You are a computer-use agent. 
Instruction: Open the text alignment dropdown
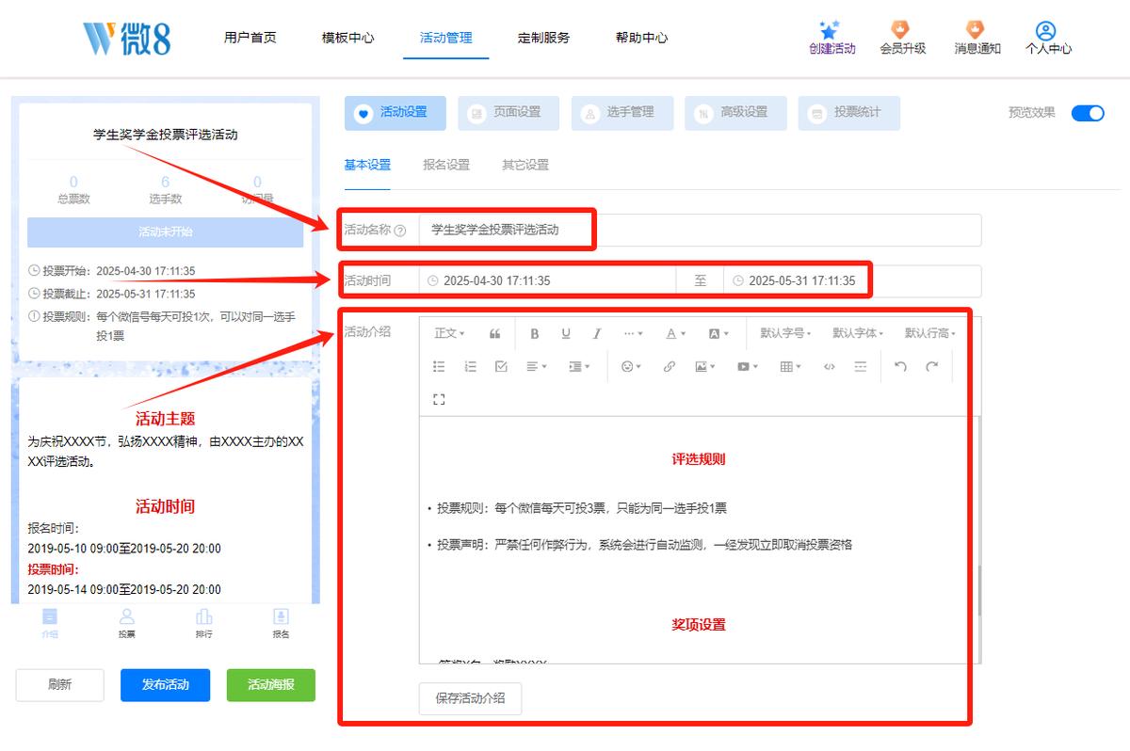click(x=537, y=367)
